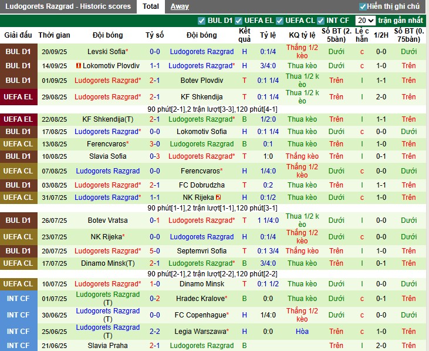Open the Slavia Praha team link
429x351 pixels.
pyautogui.click(x=107, y=346)
